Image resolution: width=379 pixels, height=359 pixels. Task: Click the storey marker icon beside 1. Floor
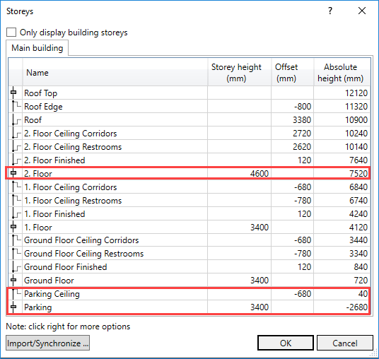click(x=13, y=227)
